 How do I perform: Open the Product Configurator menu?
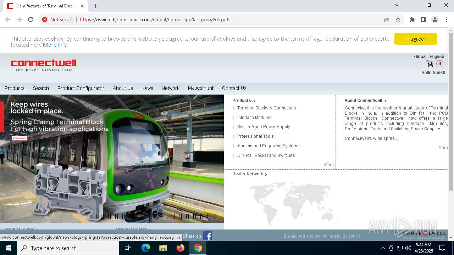pos(81,88)
